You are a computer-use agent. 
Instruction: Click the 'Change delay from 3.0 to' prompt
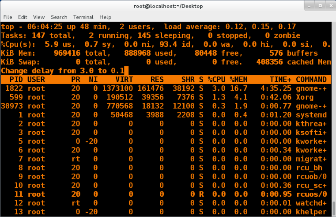53,71
